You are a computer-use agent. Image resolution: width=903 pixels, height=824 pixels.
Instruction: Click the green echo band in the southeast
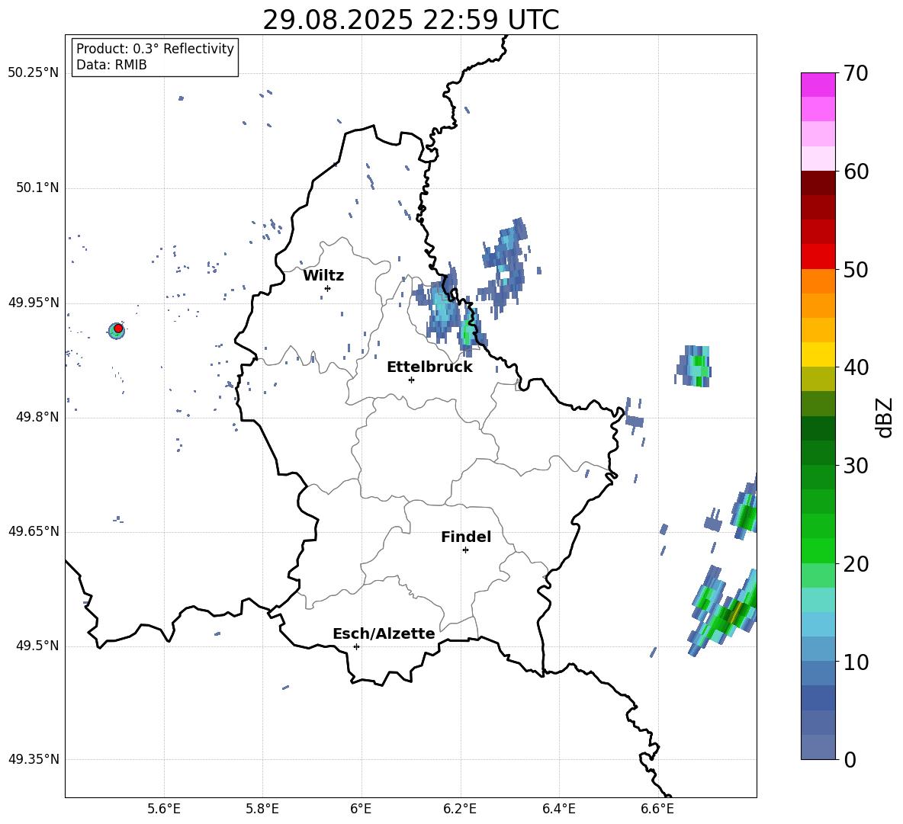pyautogui.click(x=723, y=611)
